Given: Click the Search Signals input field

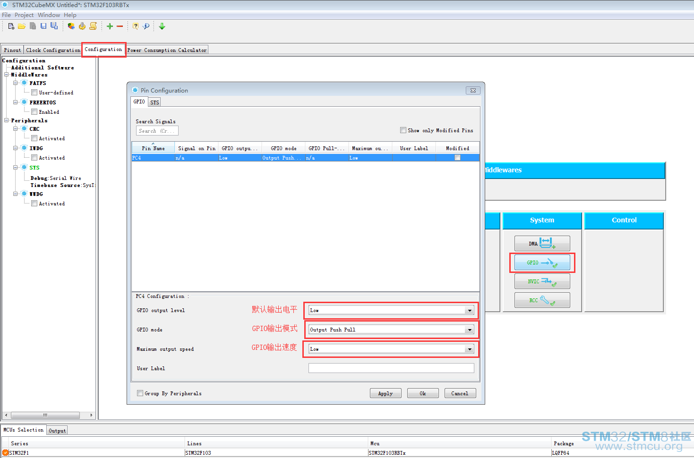Looking at the screenshot, I should coord(157,131).
